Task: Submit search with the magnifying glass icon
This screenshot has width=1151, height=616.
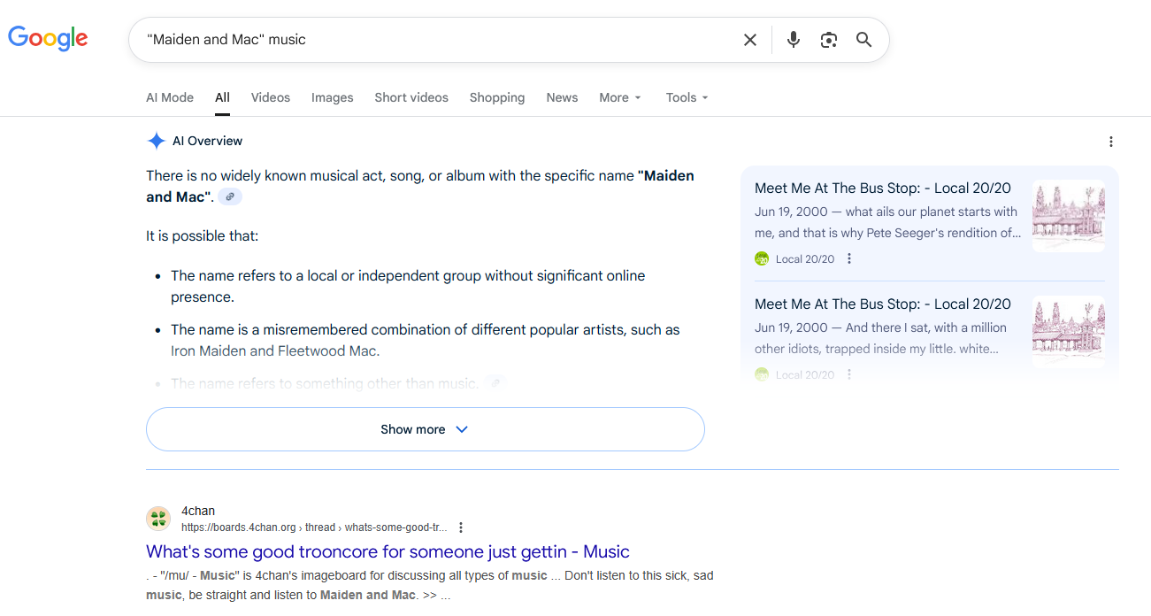Action: click(864, 40)
